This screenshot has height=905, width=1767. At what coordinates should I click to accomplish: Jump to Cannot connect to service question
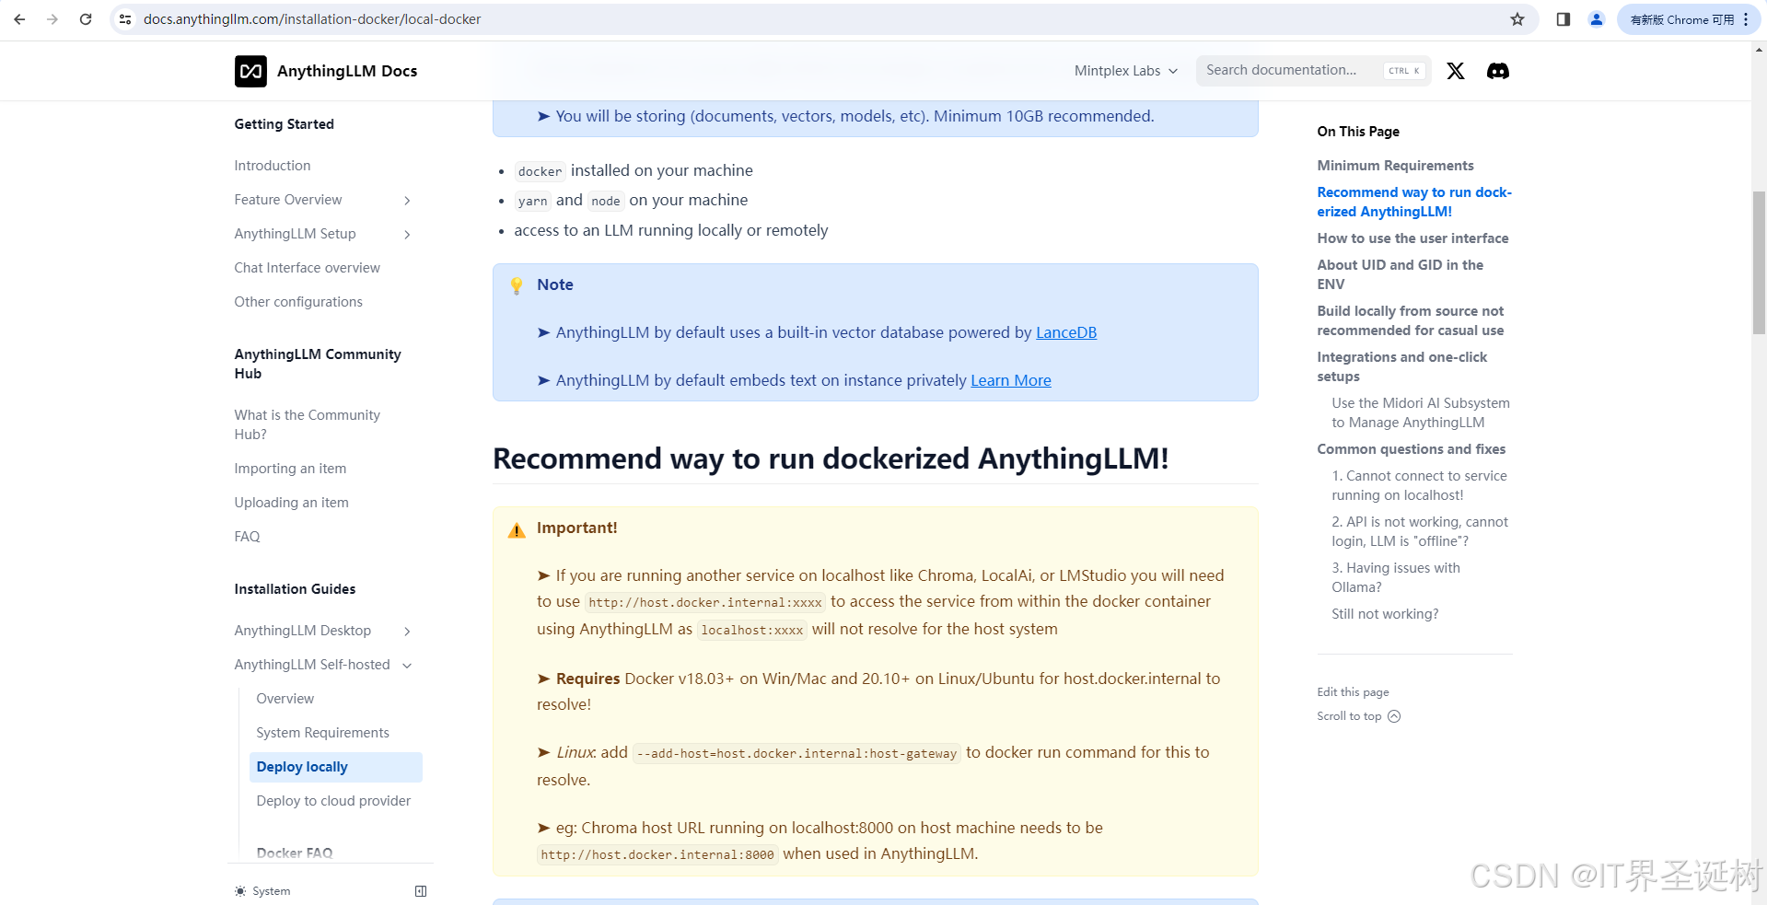[x=1419, y=485]
